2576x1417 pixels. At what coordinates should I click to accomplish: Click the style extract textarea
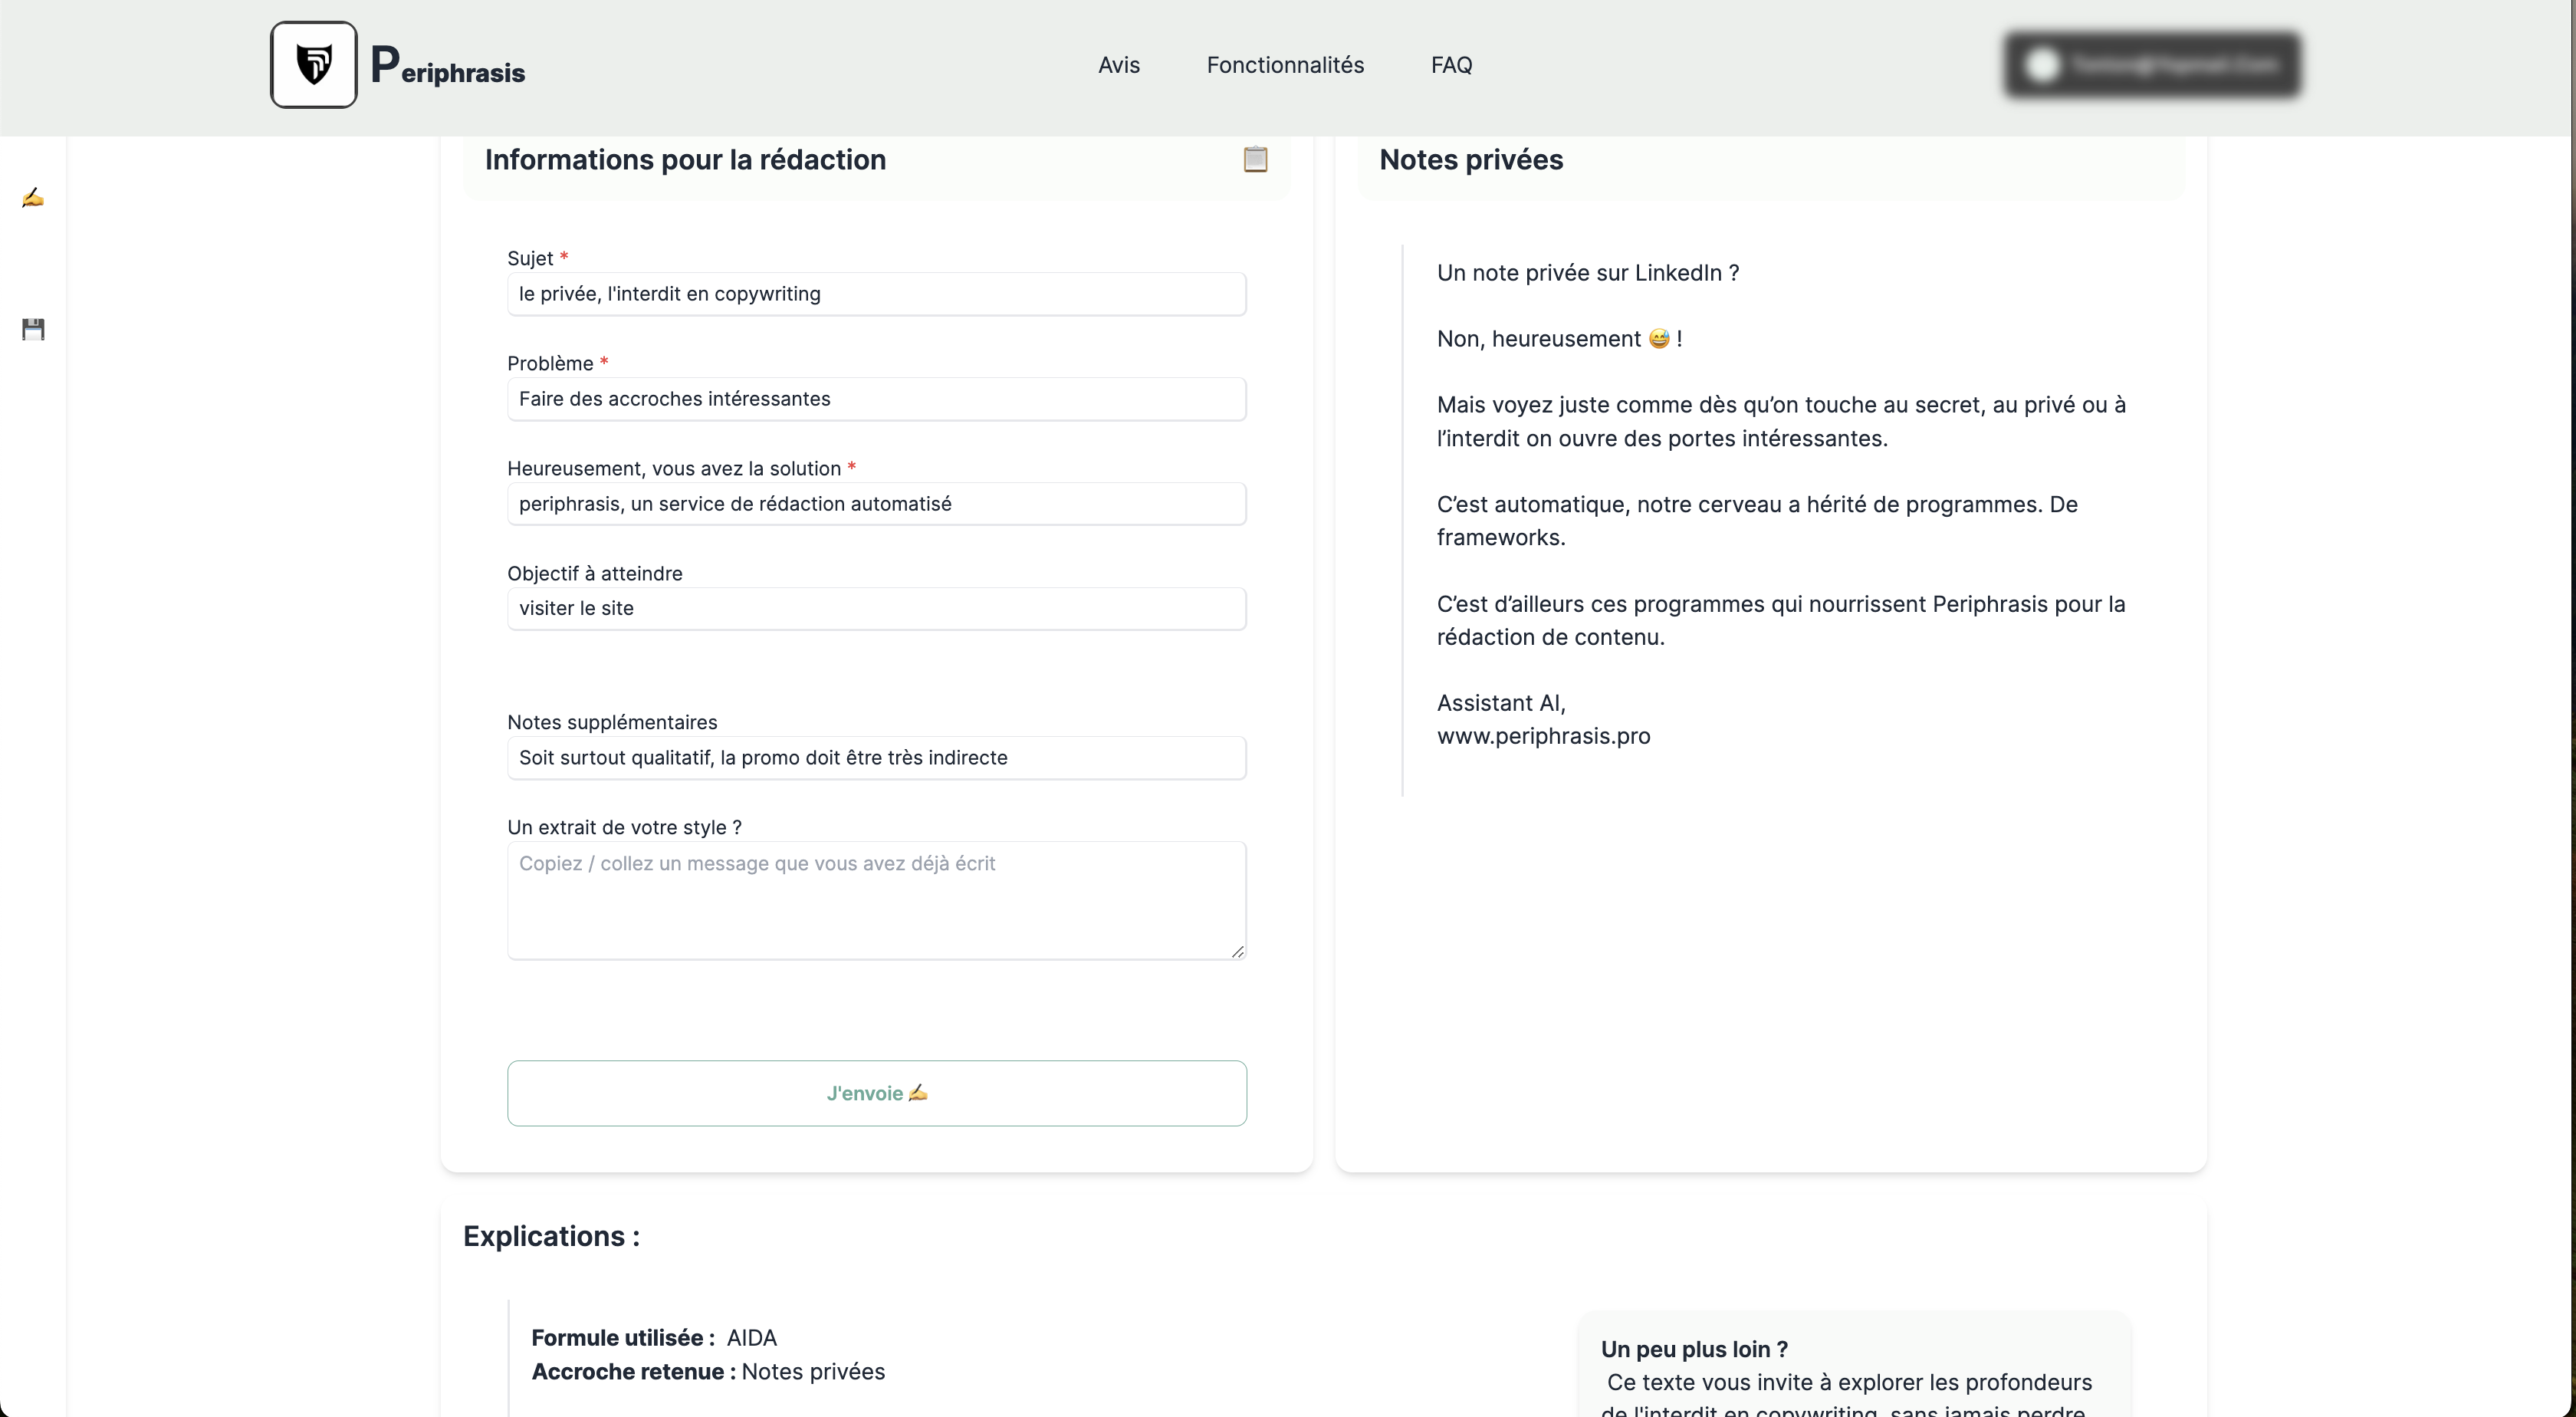point(876,900)
